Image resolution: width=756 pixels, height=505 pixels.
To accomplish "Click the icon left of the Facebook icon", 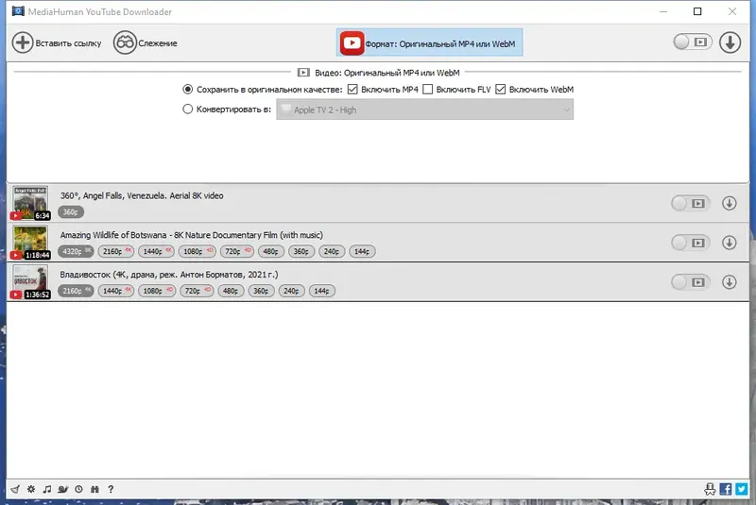I will [x=710, y=489].
